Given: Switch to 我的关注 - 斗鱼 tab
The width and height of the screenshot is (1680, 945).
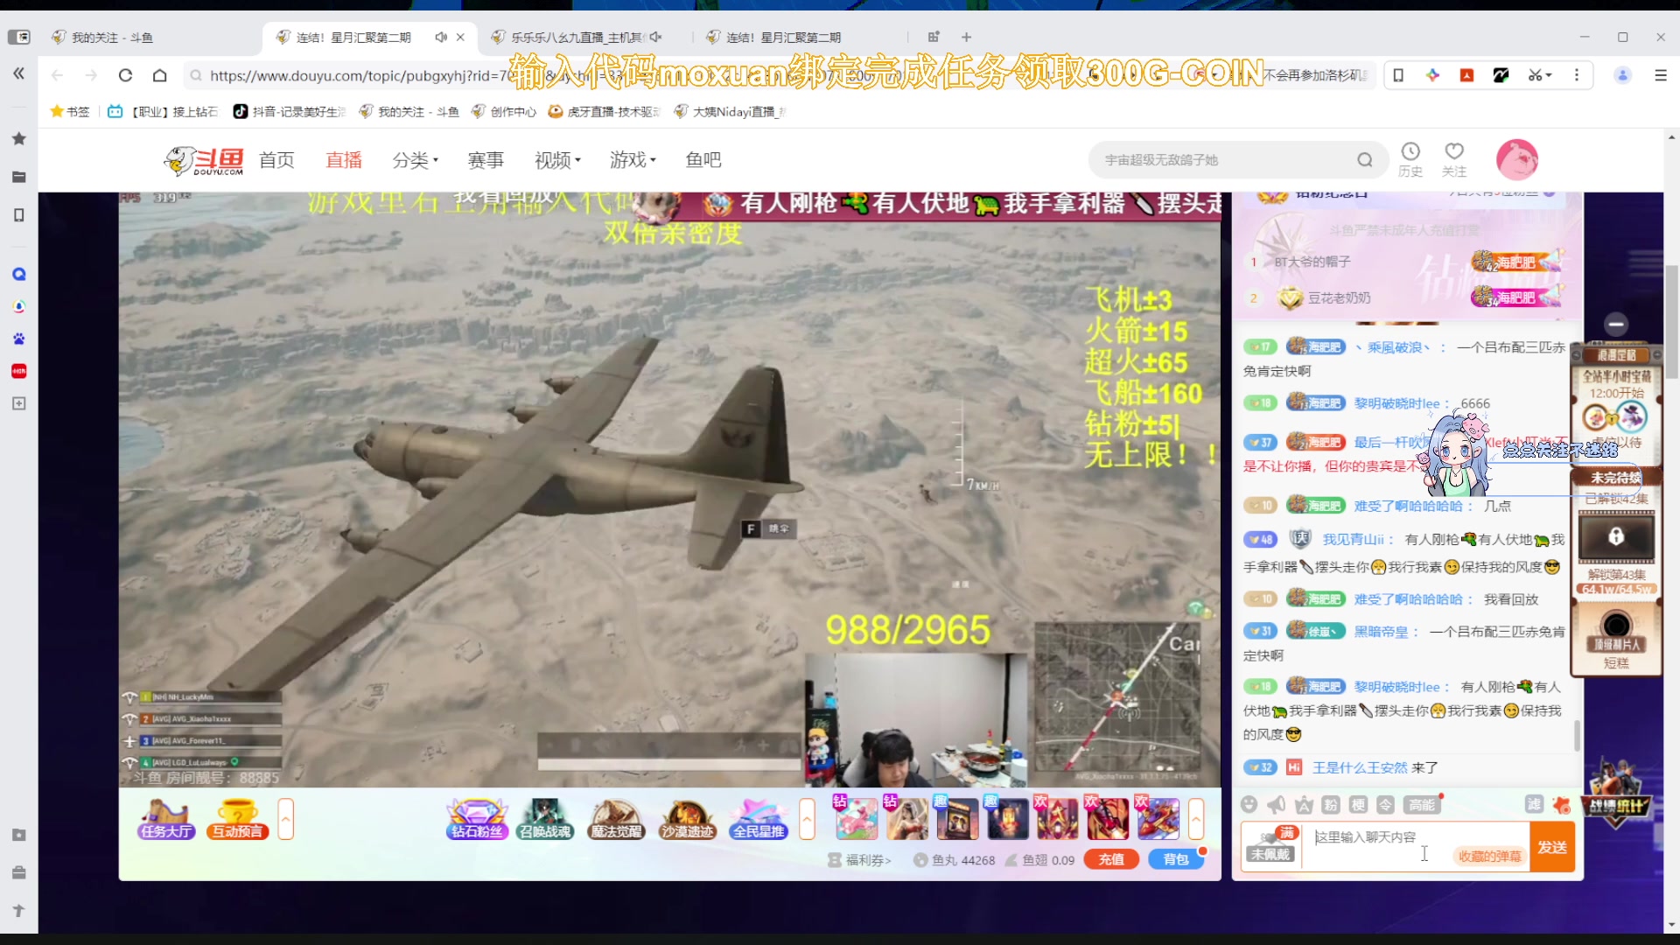Looking at the screenshot, I should pyautogui.click(x=149, y=37).
